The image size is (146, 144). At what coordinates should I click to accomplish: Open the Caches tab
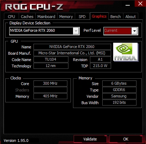point(27,17)
